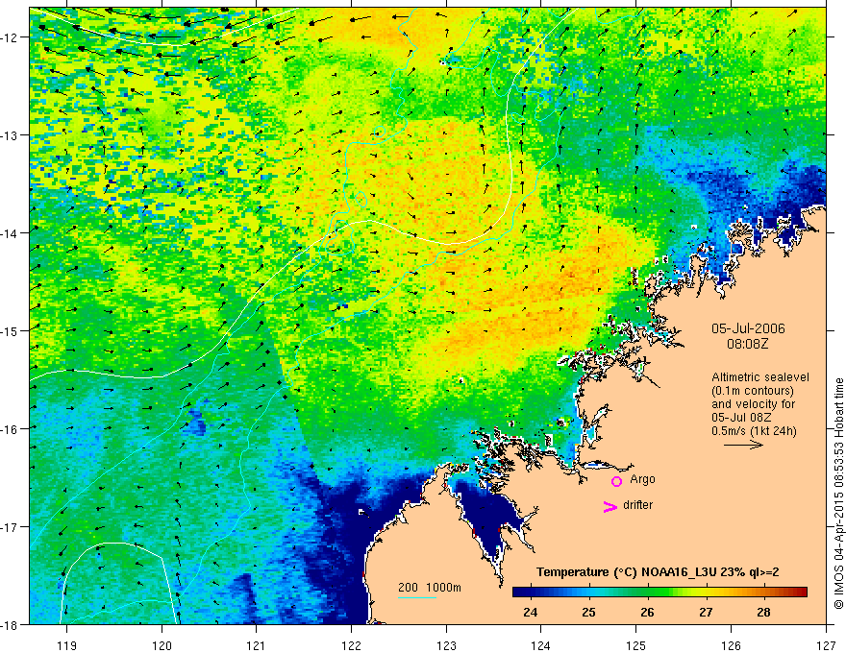Click the yellow section of the temperature colorbar

702,592
